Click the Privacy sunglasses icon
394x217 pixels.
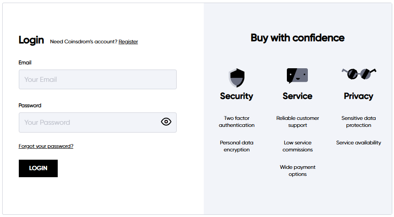click(x=359, y=73)
